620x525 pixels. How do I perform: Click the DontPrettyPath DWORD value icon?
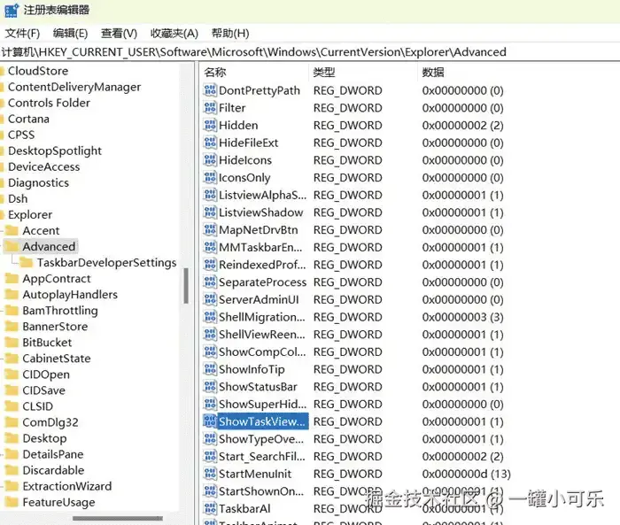210,90
